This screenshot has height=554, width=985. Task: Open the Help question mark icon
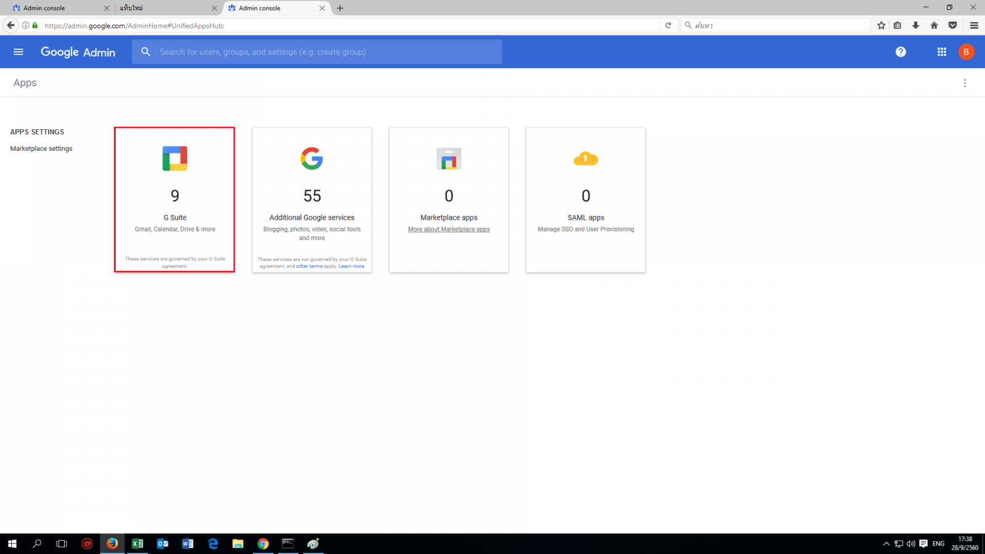[x=901, y=52]
